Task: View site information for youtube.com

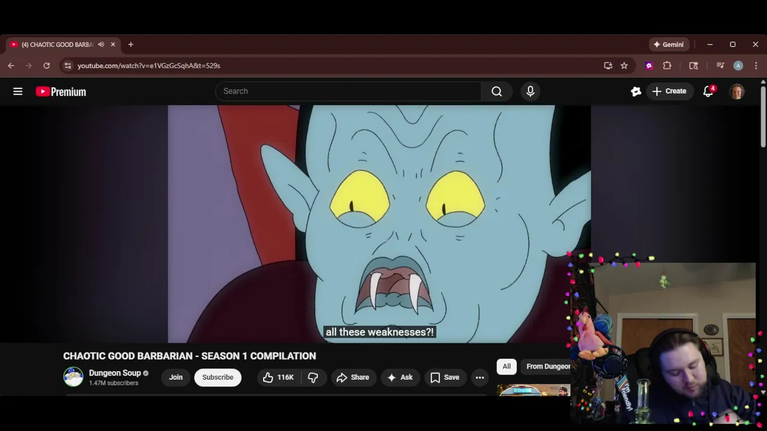Action: tap(68, 66)
